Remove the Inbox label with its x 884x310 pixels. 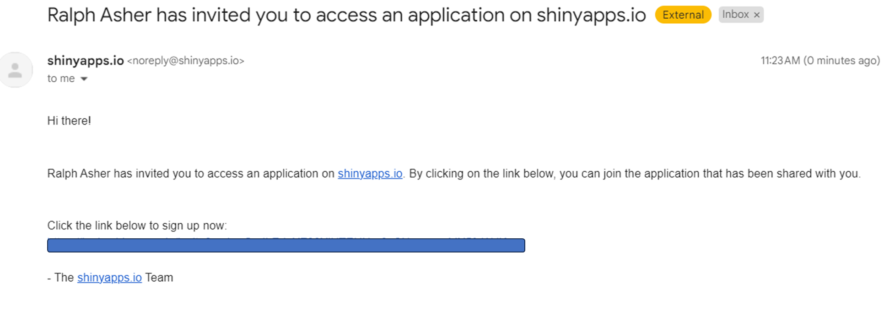757,15
